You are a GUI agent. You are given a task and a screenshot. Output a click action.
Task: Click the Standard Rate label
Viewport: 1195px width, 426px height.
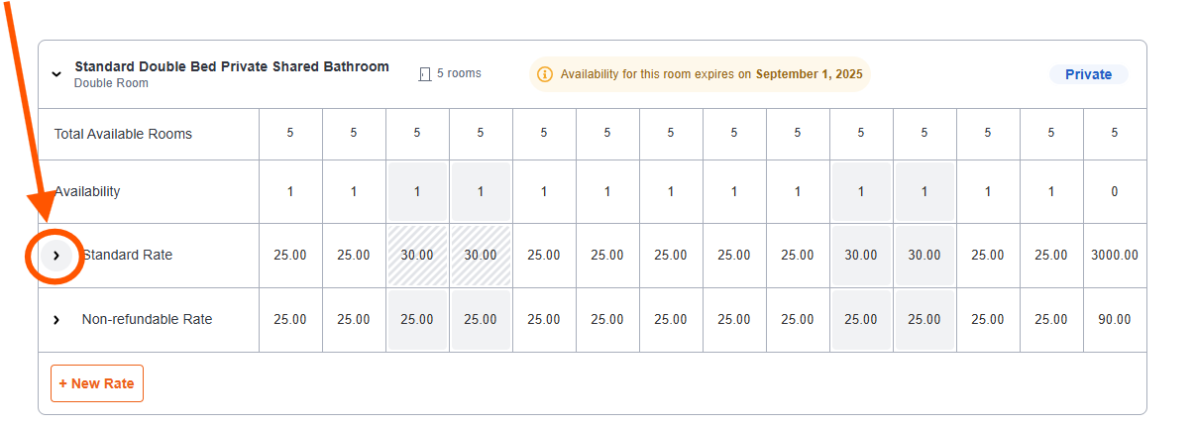pos(127,255)
